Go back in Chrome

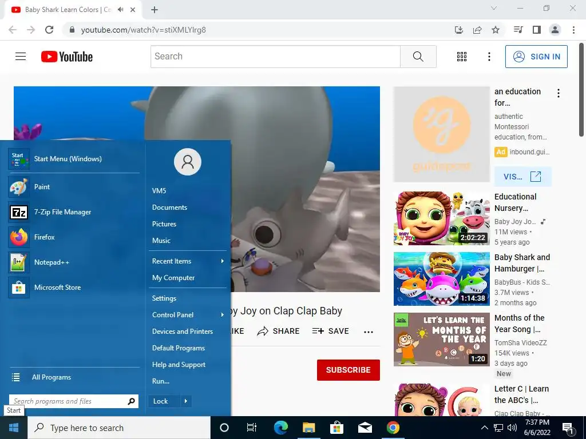pyautogui.click(x=13, y=30)
